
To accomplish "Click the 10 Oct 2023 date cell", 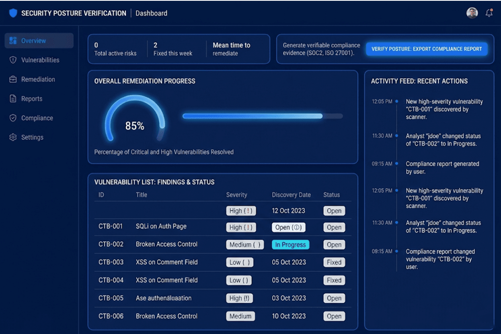I will (289, 316).
